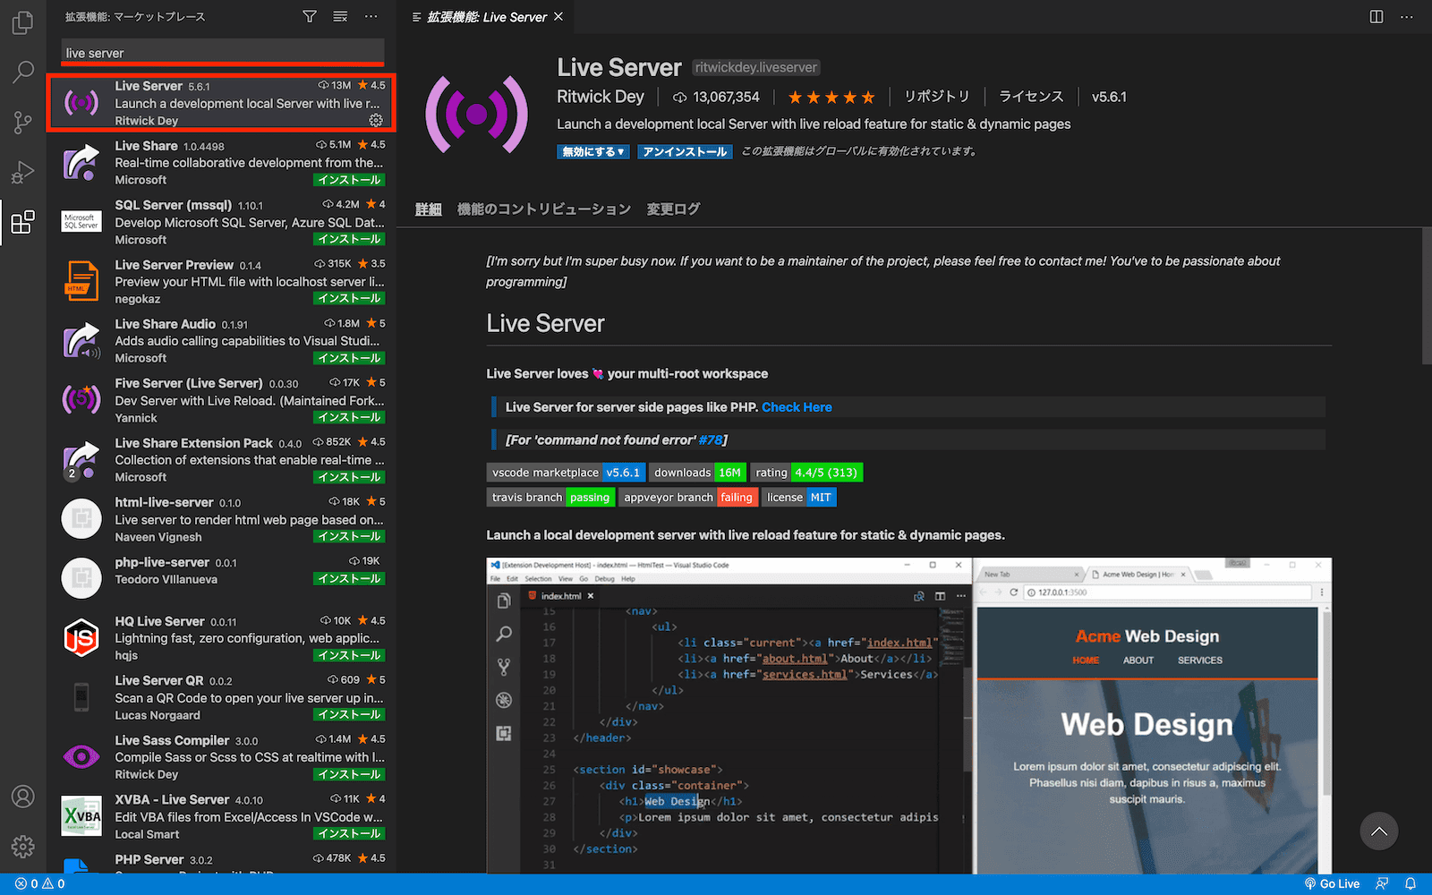Click the 13,067,354 install count
Viewport: 1432px width, 895px height.
(716, 97)
